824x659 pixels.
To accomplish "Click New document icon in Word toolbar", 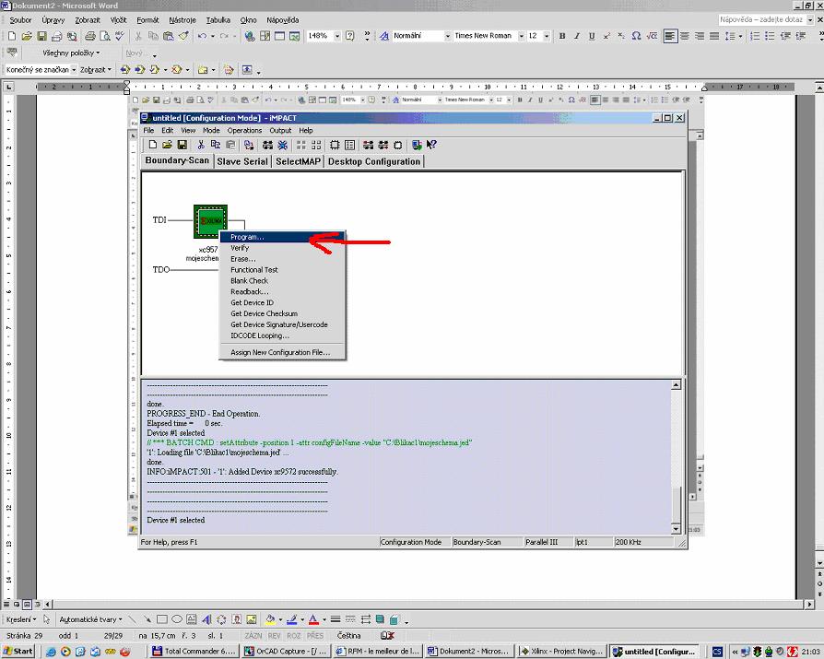I will click(x=12, y=36).
